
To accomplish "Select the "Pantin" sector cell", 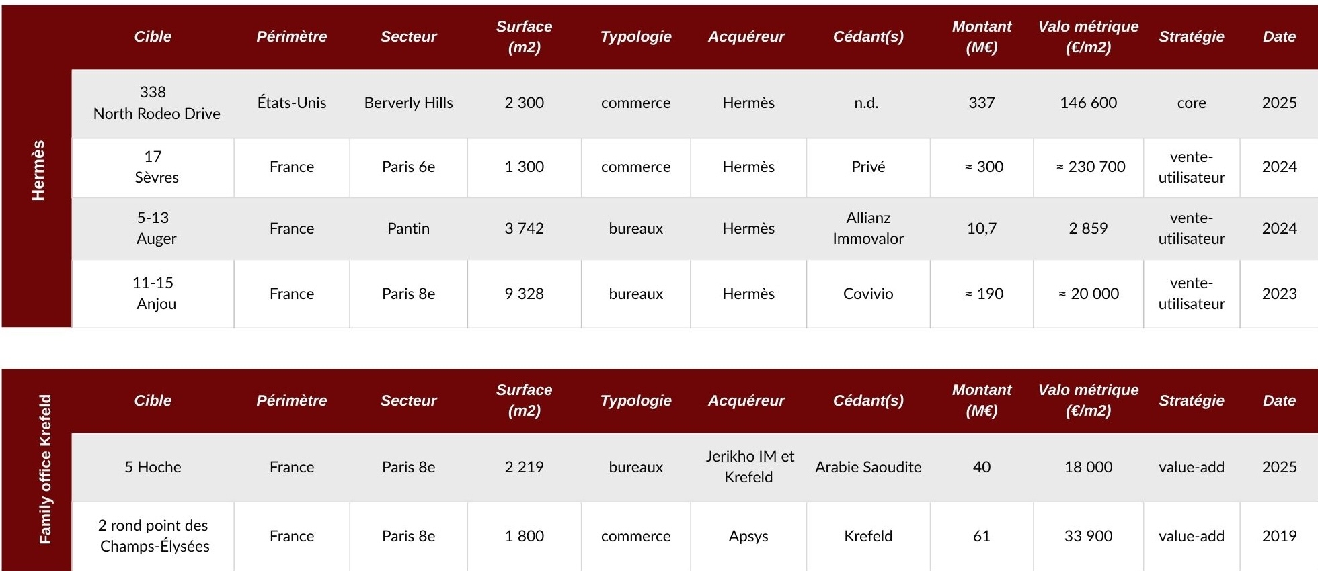I will tap(408, 228).
